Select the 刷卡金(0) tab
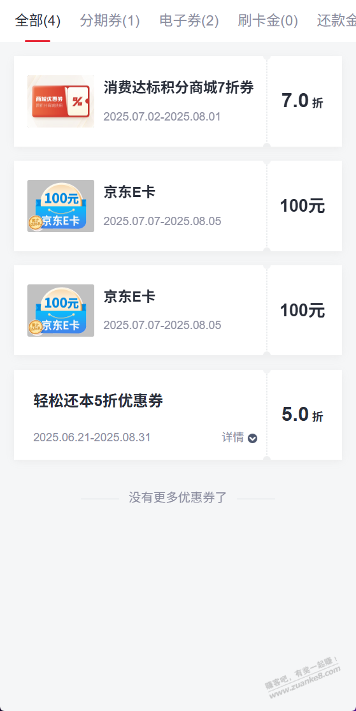356x711 pixels. [268, 21]
